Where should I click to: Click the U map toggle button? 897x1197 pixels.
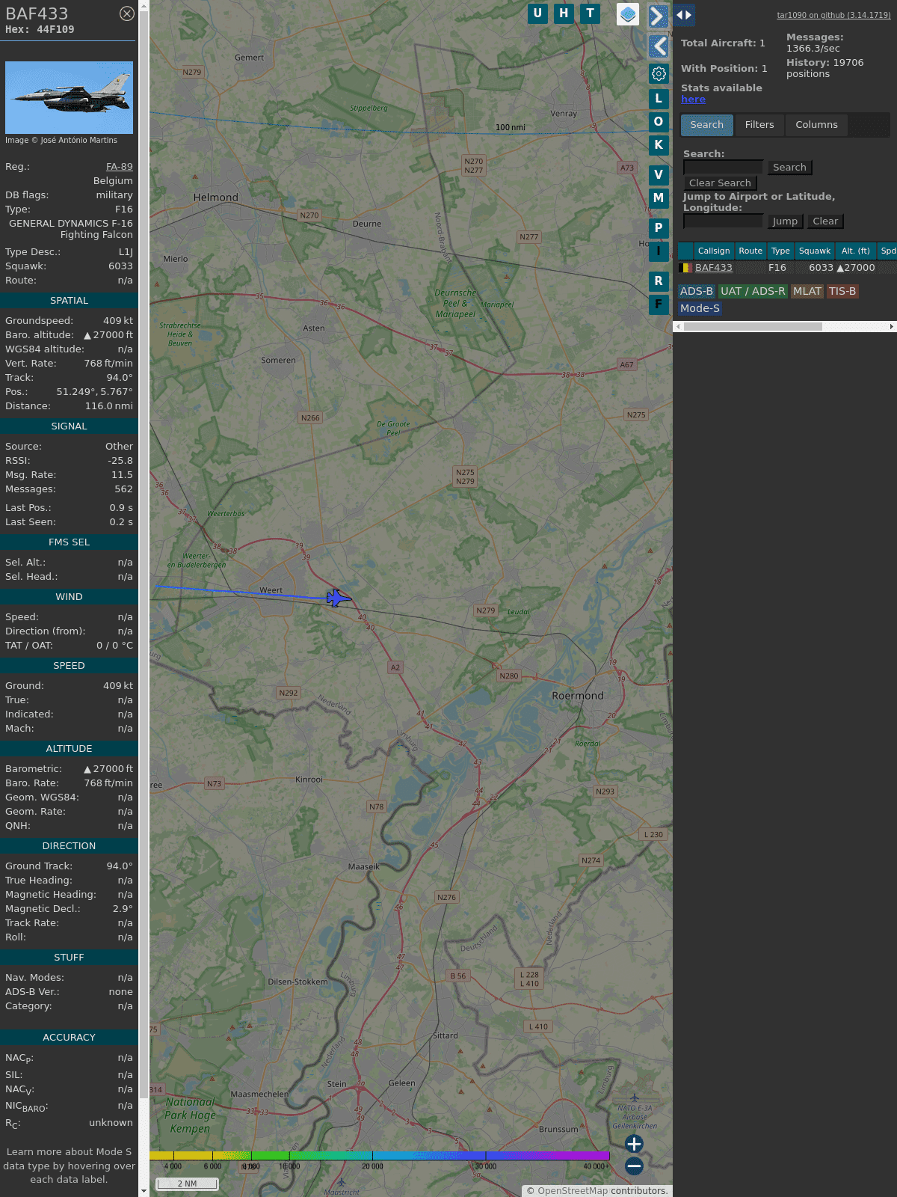537,13
